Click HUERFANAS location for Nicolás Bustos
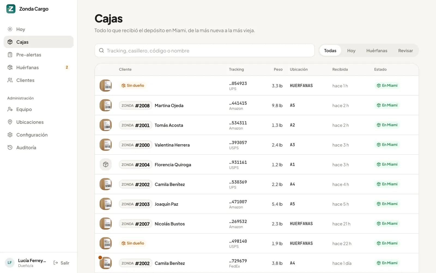436x273 pixels. tap(301, 224)
